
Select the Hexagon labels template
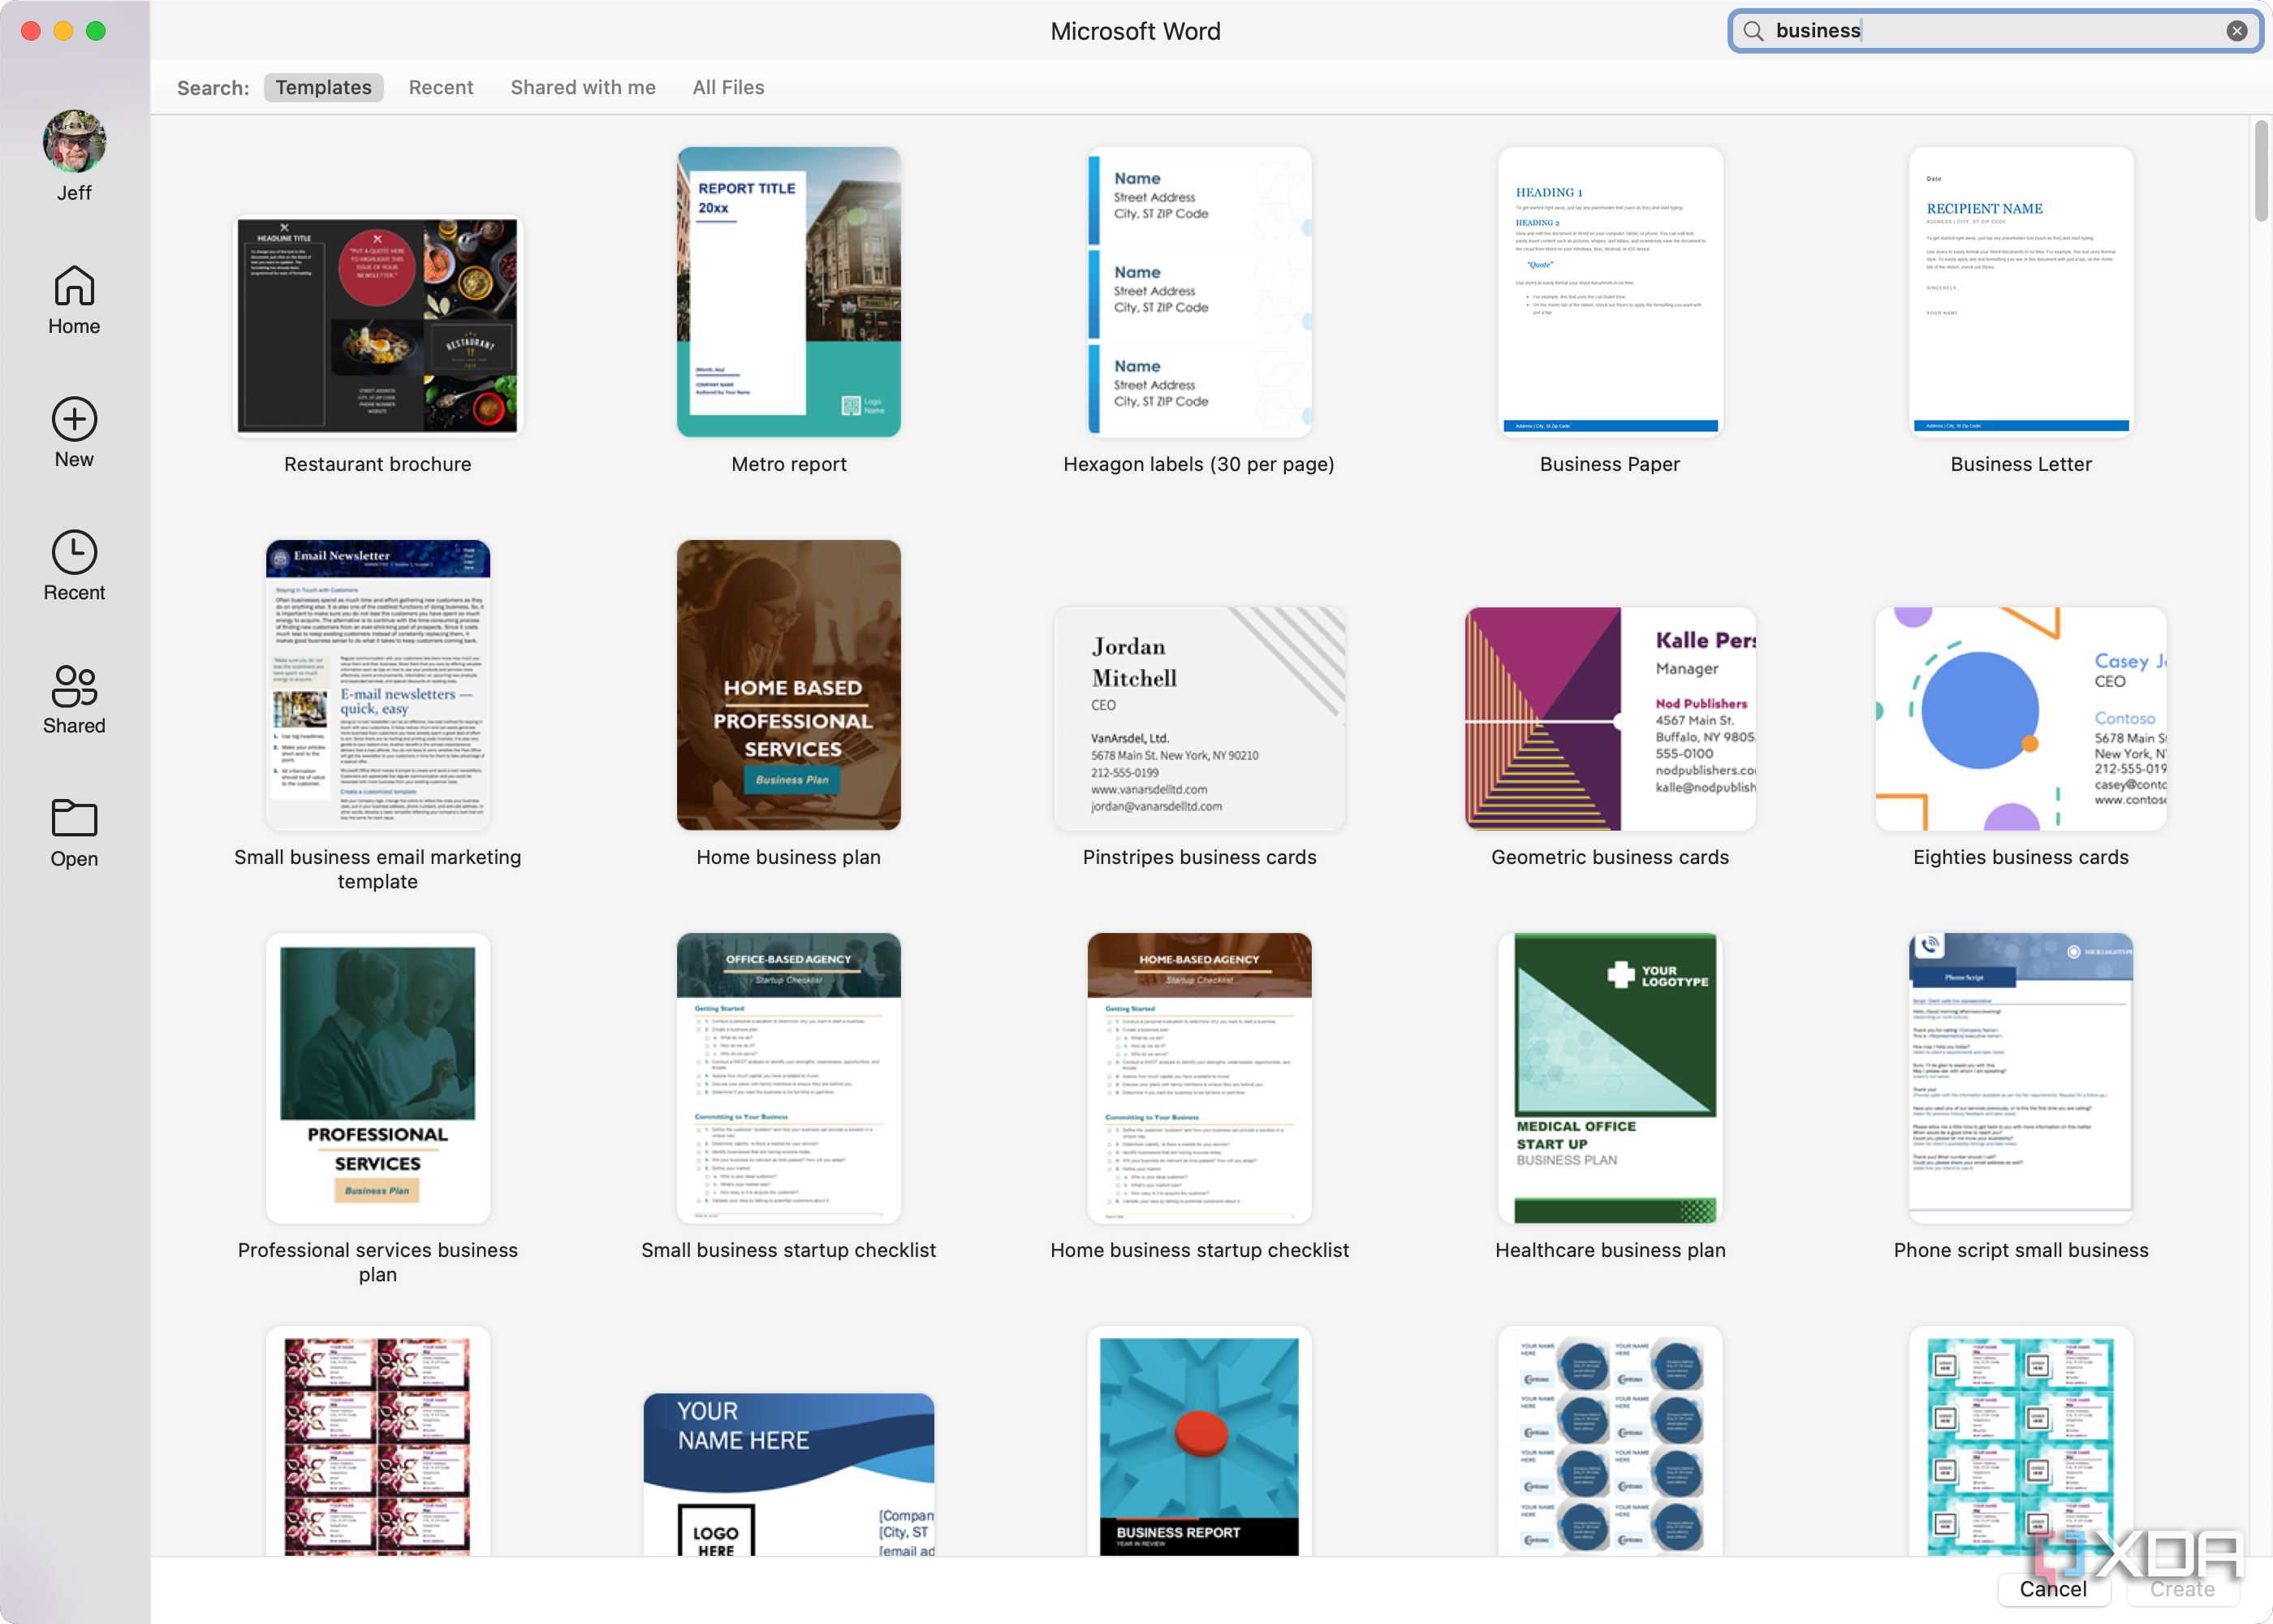point(1200,292)
